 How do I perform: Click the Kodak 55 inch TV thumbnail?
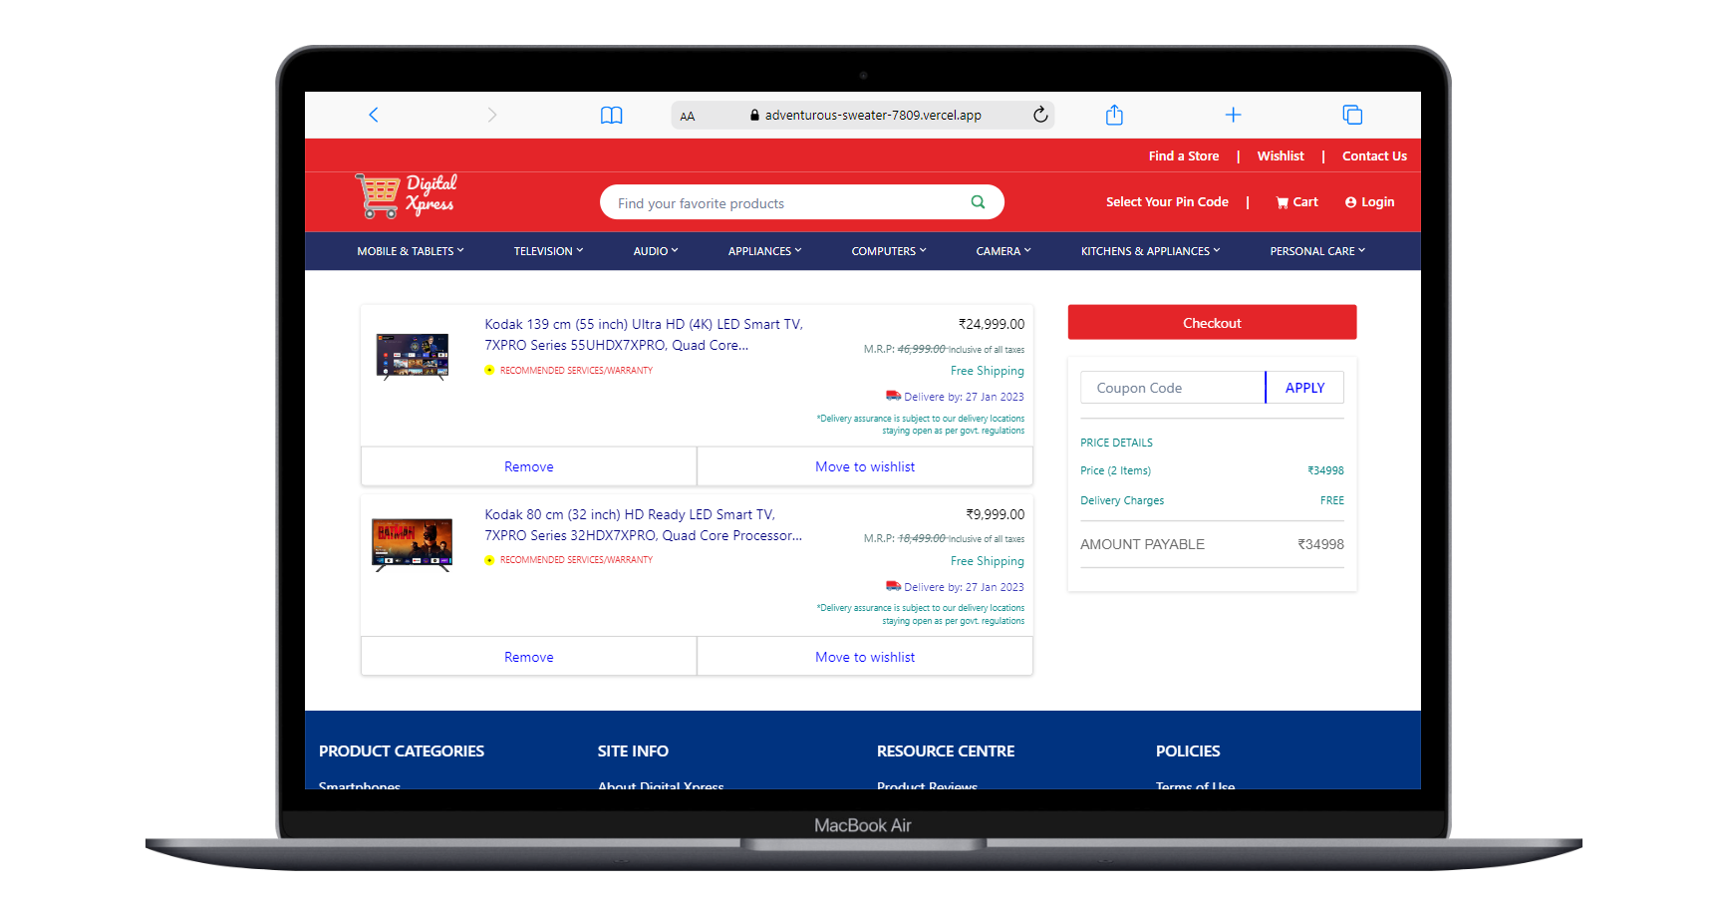[413, 357]
